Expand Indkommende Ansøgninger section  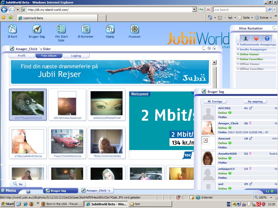257,45
